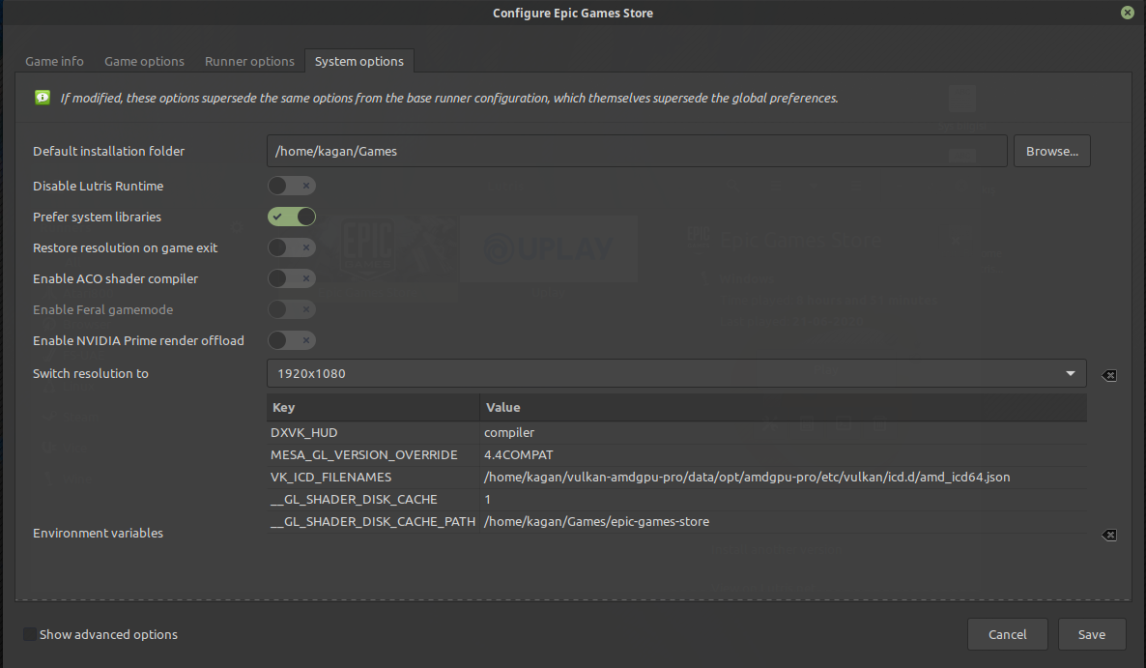The image size is (1146, 668).
Task: Select the compiler value cell
Action: click(x=784, y=433)
